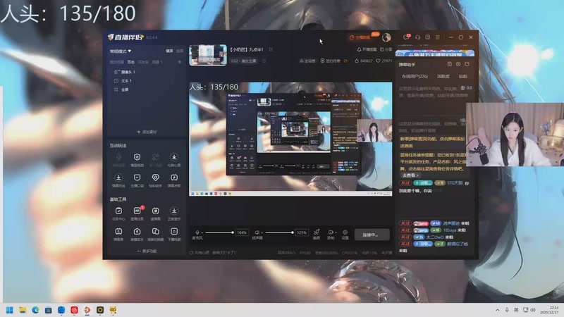564x317 pixels.
Task: Click 去查看 link in chat
Action: tap(410, 175)
